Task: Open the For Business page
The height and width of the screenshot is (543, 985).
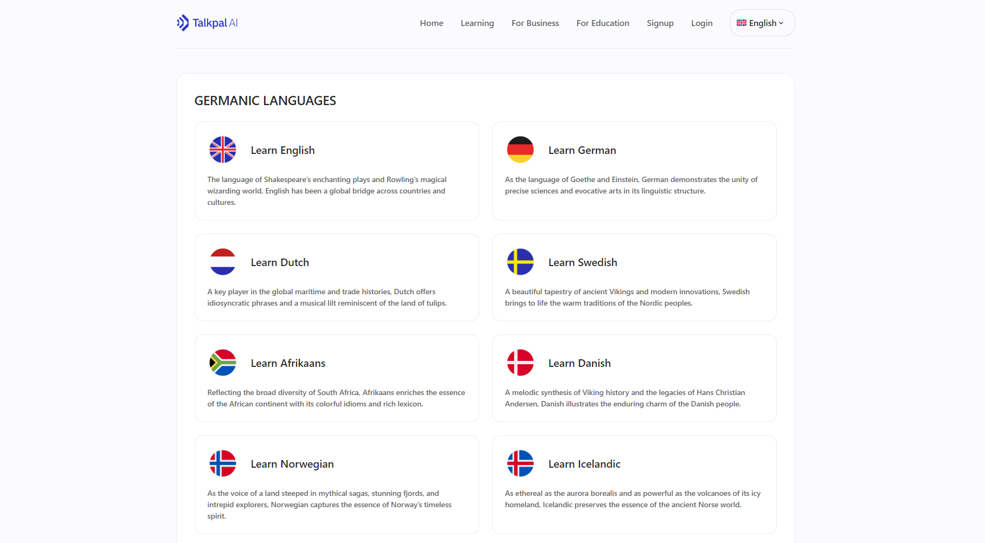Action: coord(535,23)
